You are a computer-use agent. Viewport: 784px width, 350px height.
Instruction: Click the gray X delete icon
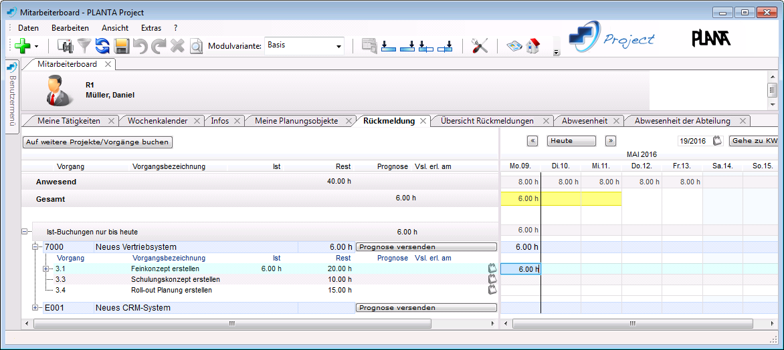177,46
